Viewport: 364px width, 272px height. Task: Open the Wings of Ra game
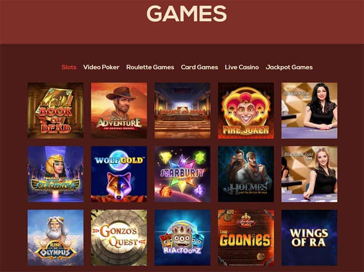[309, 237]
